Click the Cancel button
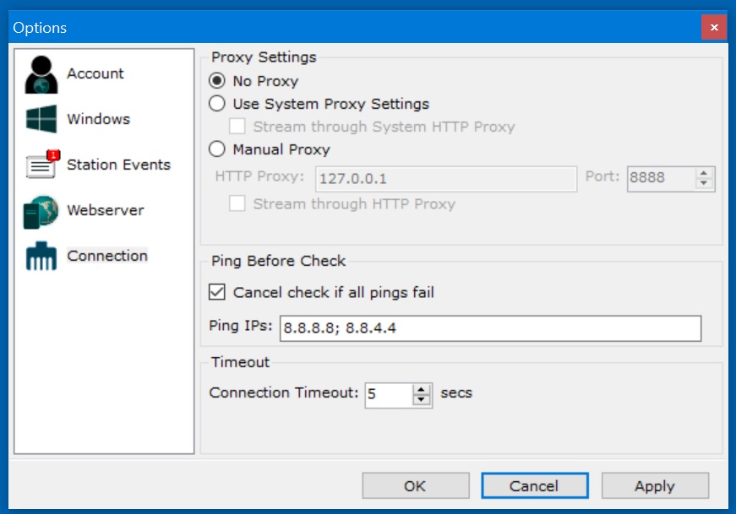The width and height of the screenshot is (736, 514). coord(534,485)
